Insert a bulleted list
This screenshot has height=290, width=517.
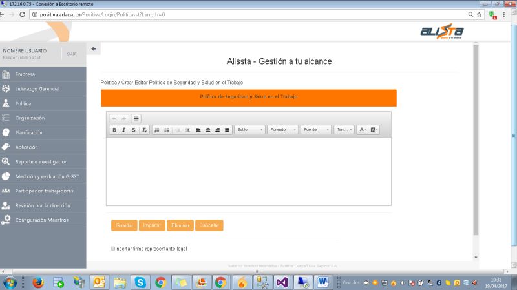click(x=167, y=130)
